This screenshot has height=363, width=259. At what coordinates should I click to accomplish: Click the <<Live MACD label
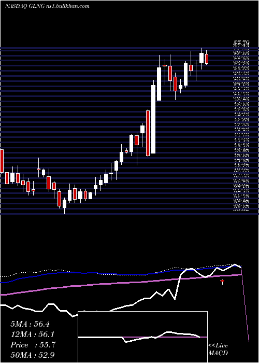pos(218,350)
